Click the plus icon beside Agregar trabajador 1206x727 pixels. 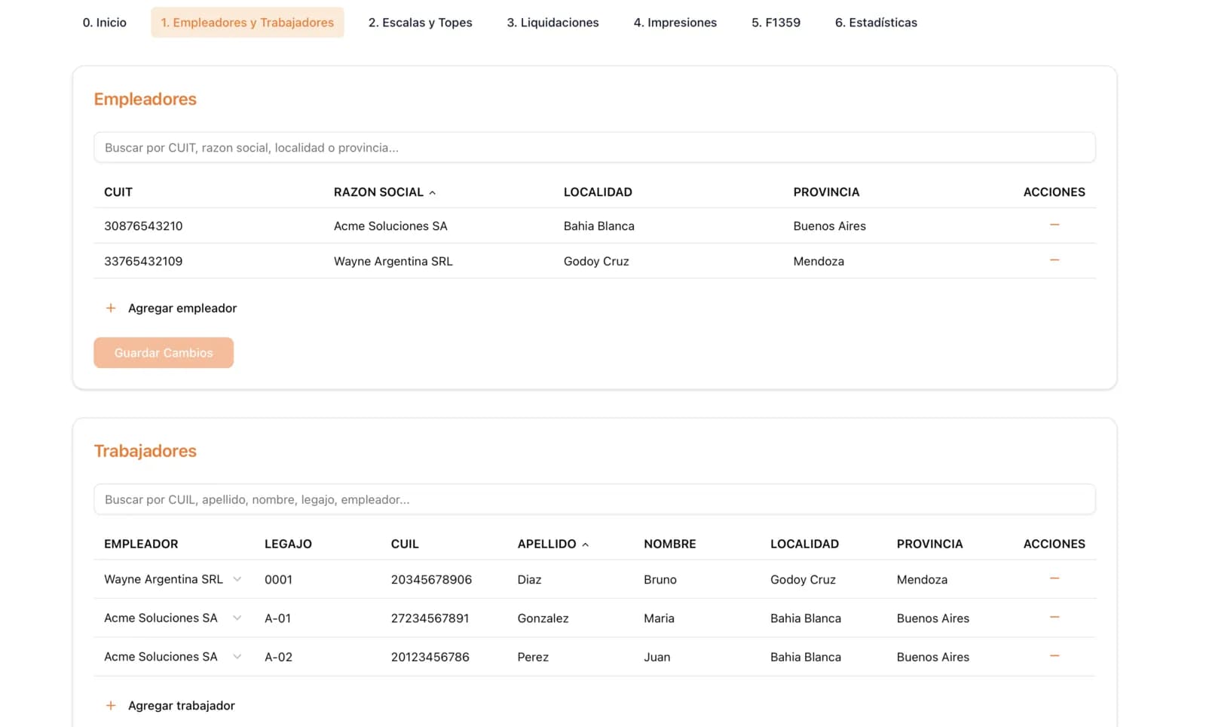[x=111, y=706]
